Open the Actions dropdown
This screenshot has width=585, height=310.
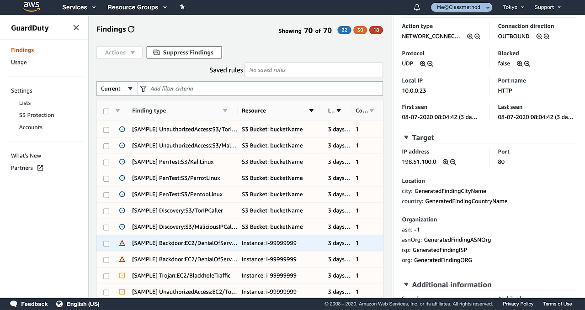[x=119, y=53]
